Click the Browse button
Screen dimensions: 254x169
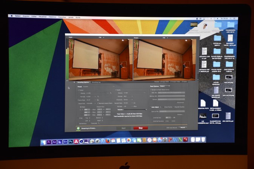(180, 115)
